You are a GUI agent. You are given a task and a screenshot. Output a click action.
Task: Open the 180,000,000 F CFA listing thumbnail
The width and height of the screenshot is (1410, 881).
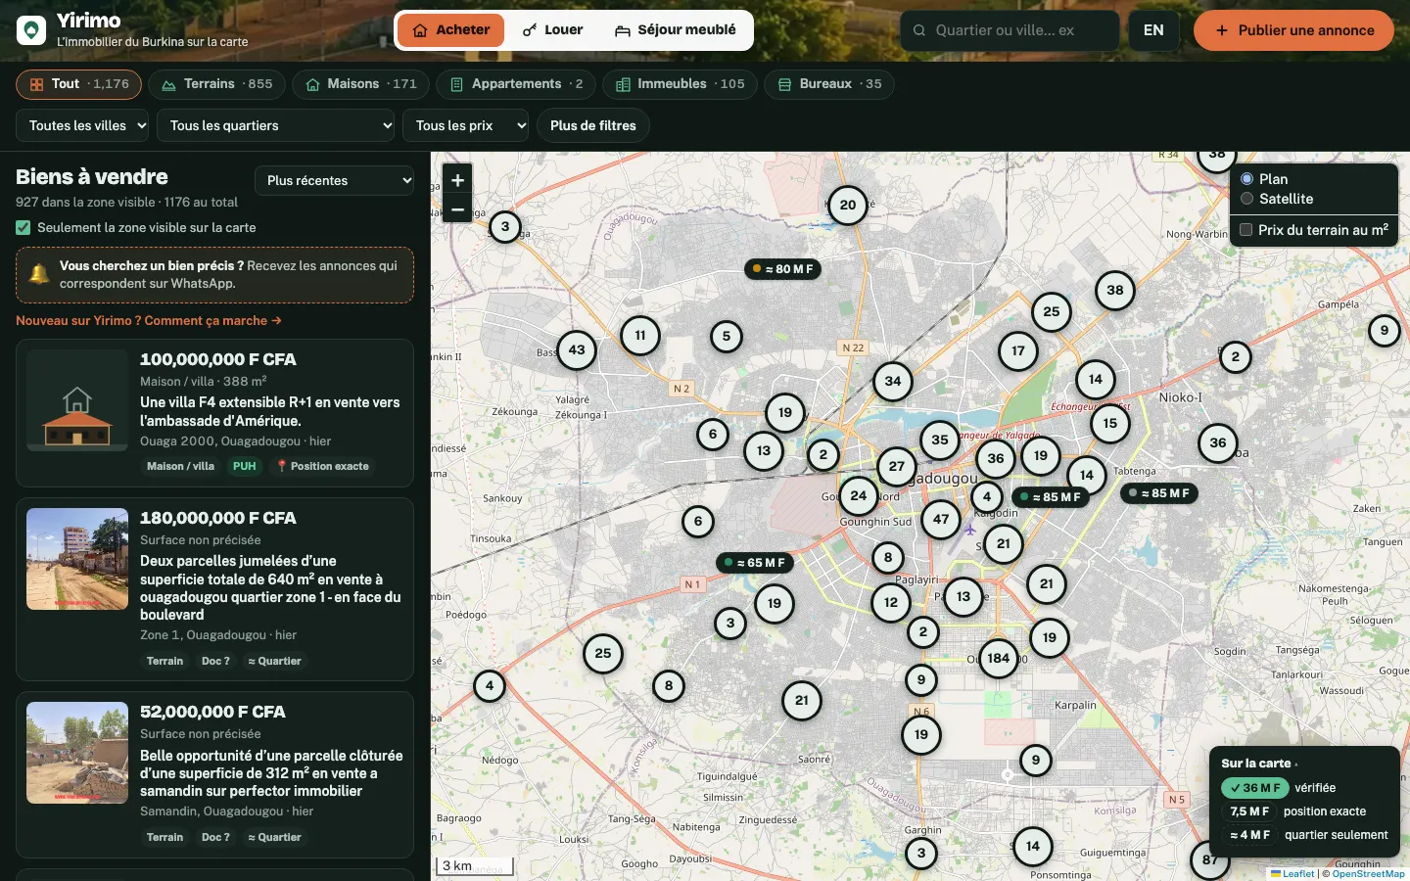[77, 559]
